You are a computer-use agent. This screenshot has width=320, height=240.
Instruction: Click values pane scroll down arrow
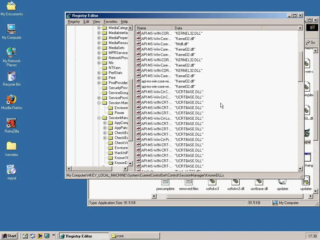[x=300, y=169]
